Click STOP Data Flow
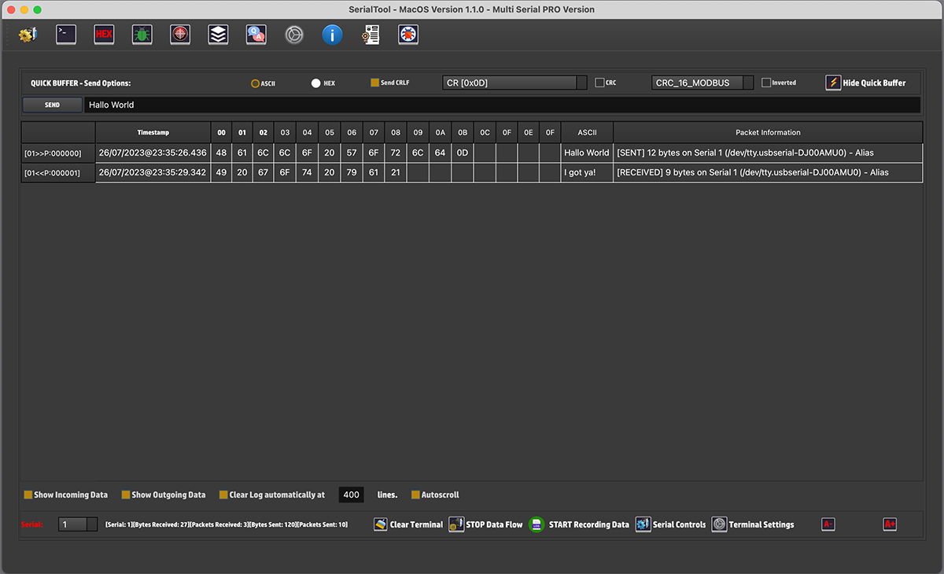944x574 pixels. click(485, 524)
